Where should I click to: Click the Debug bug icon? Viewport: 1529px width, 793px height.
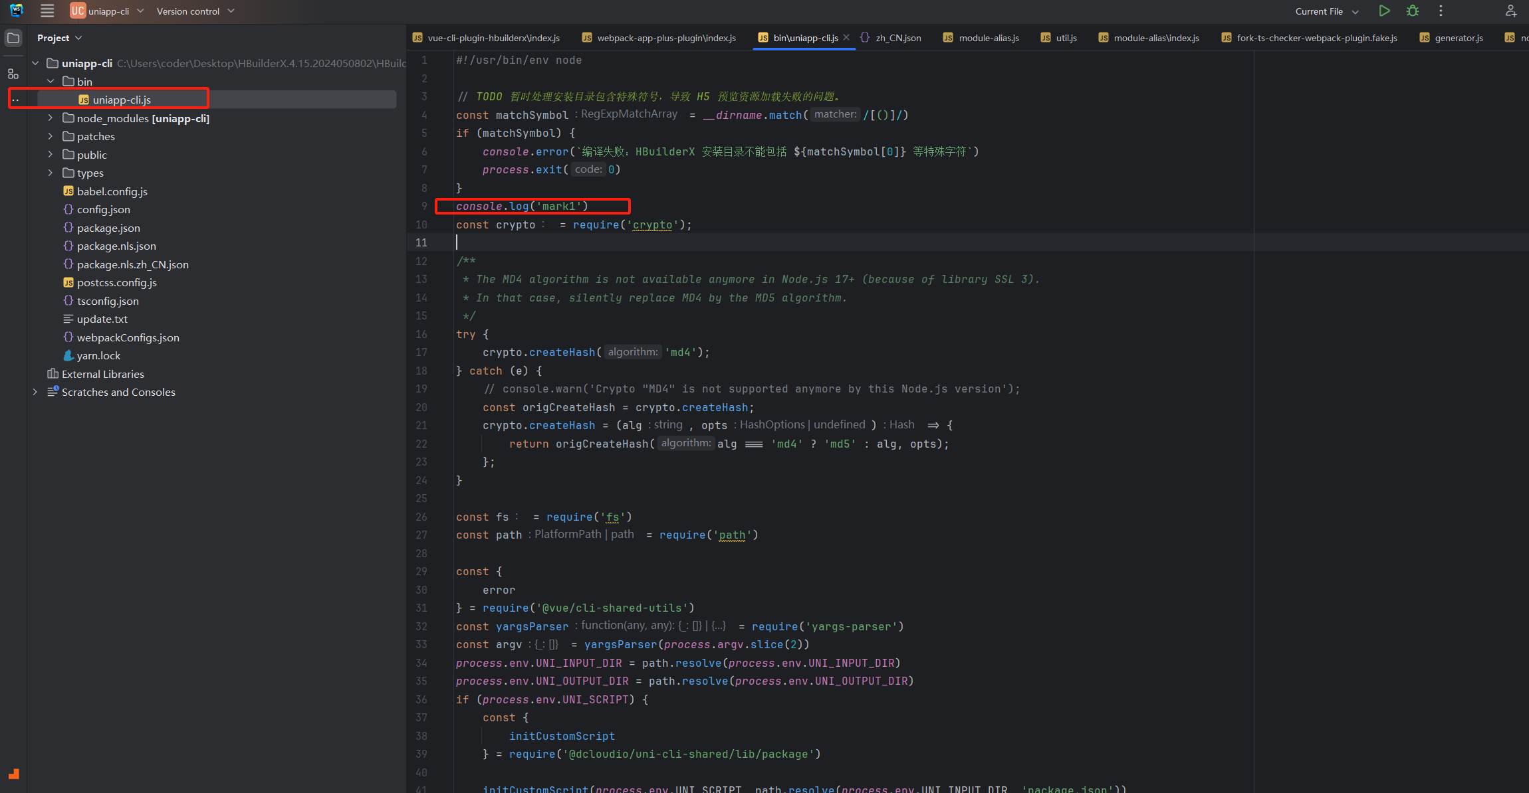(x=1413, y=11)
